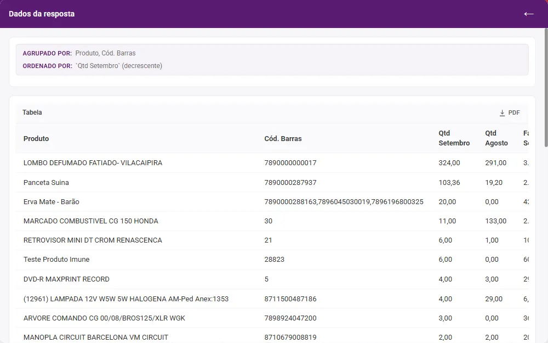Click the 'Produto, Cód. Barras' grouping value
This screenshot has width=548, height=343.
106,53
